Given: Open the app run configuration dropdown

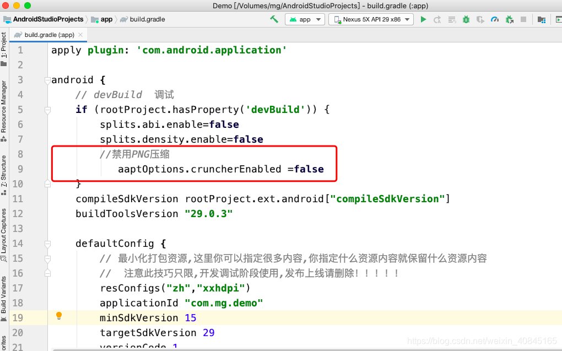Looking at the screenshot, I should 305,19.
